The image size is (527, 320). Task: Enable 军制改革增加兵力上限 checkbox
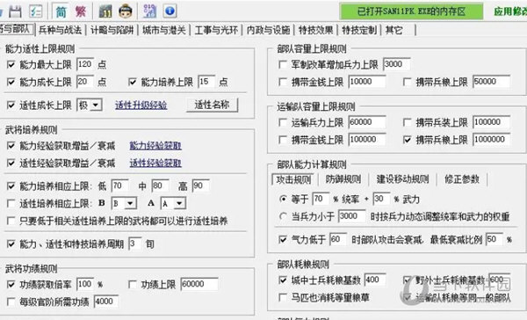point(283,64)
